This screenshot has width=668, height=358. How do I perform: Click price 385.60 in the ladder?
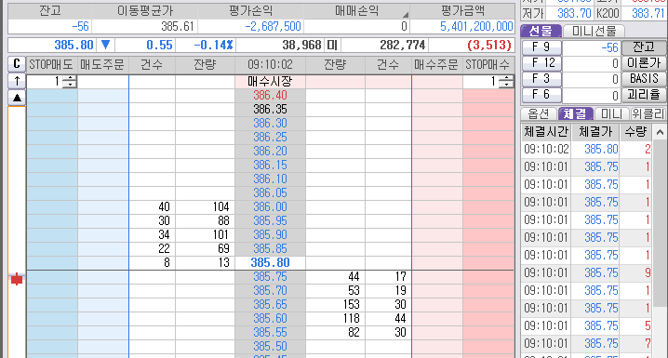coord(270,318)
